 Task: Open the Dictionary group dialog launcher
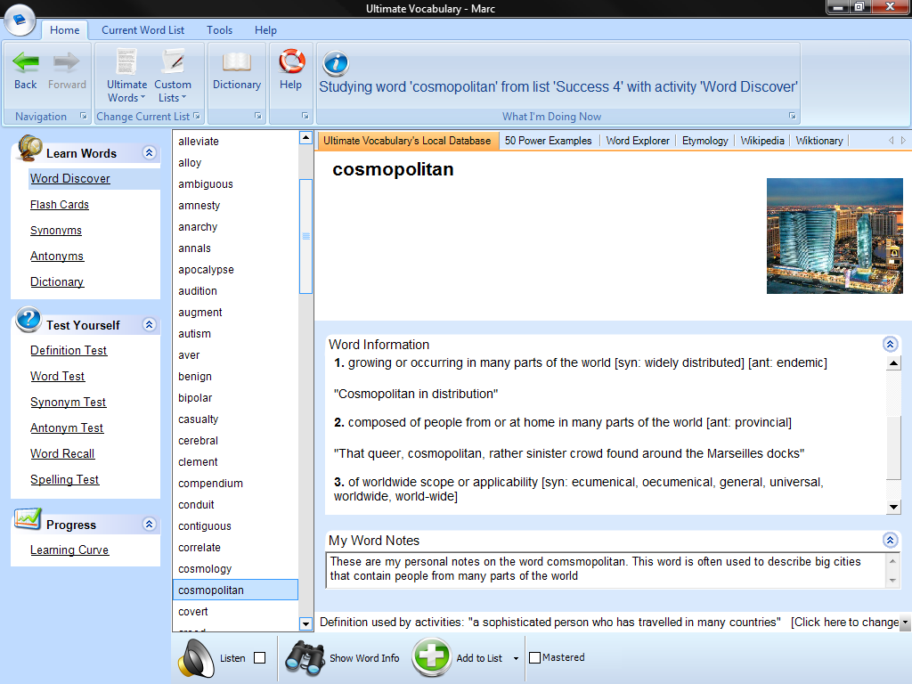[x=257, y=116]
